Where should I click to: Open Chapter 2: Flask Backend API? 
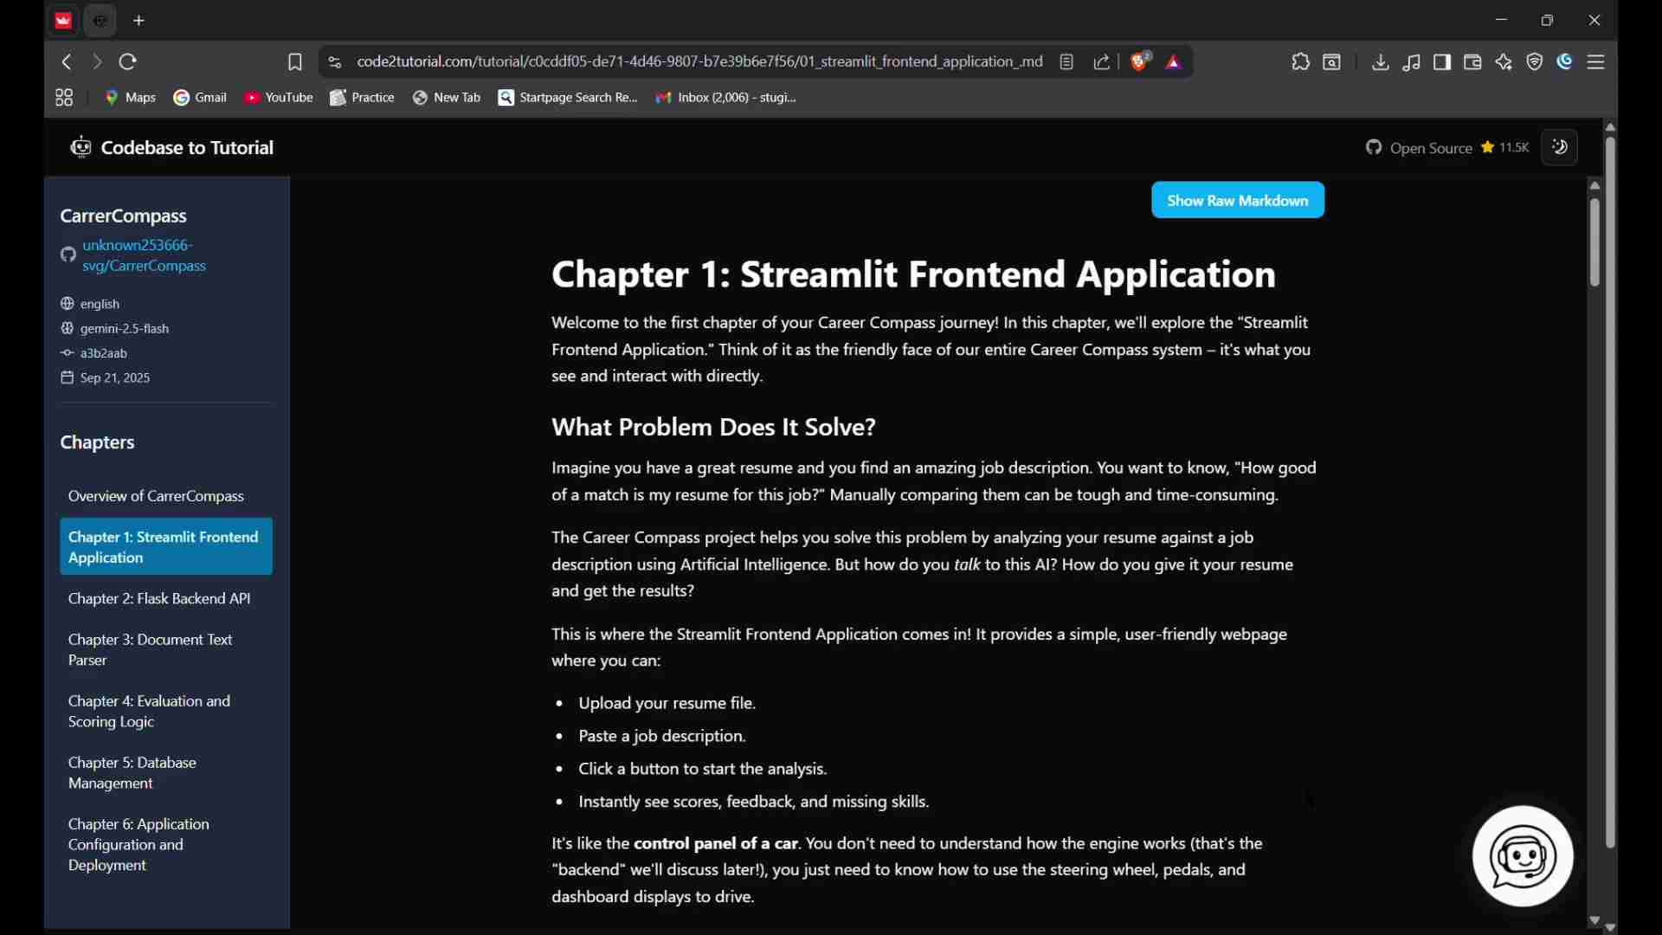point(159,600)
